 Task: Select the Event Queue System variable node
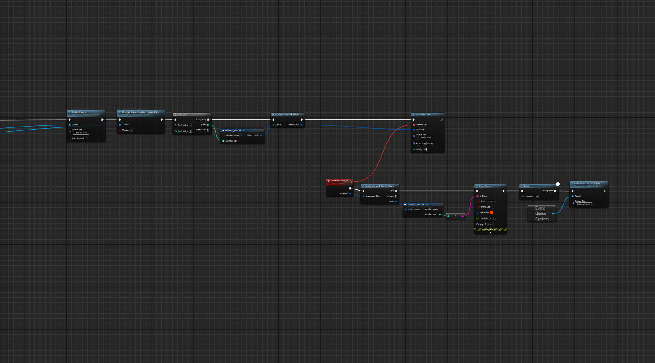(542, 214)
